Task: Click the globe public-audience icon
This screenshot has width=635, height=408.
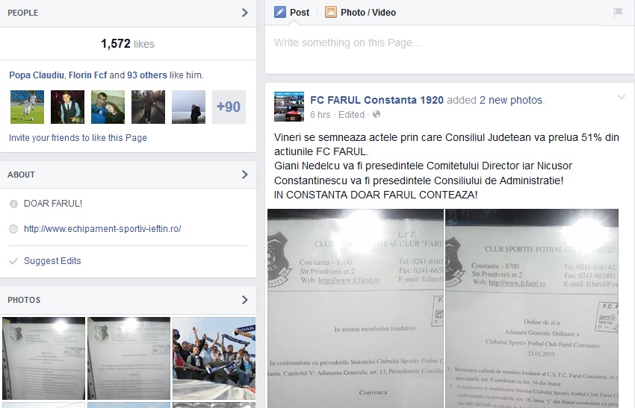Action: pos(377,114)
